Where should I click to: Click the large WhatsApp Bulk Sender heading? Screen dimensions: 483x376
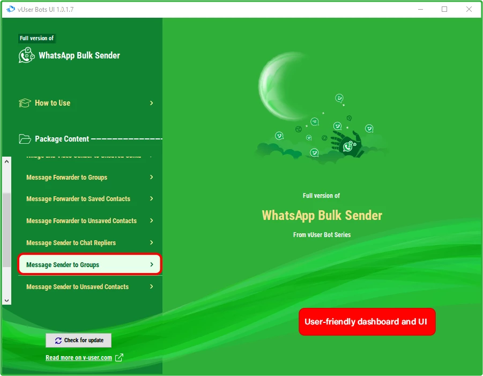click(x=322, y=216)
